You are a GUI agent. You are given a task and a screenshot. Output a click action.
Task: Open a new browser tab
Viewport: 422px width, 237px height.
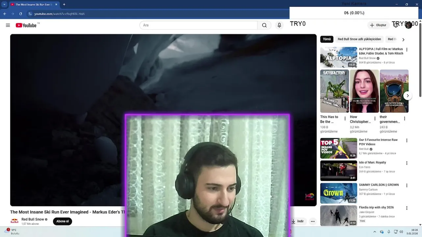pos(64,5)
